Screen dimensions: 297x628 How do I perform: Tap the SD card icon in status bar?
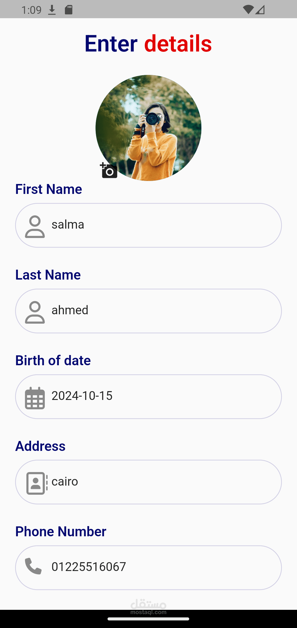click(68, 10)
